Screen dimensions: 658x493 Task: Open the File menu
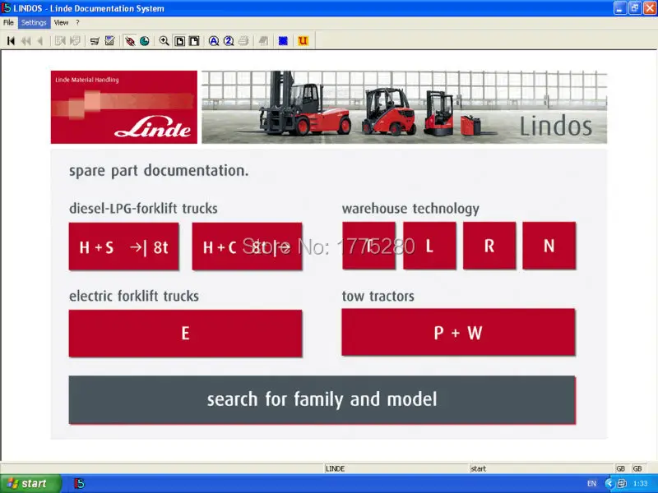tap(8, 22)
